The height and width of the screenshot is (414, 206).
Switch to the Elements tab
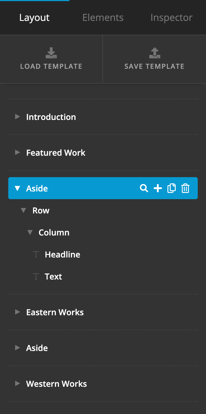click(x=103, y=17)
